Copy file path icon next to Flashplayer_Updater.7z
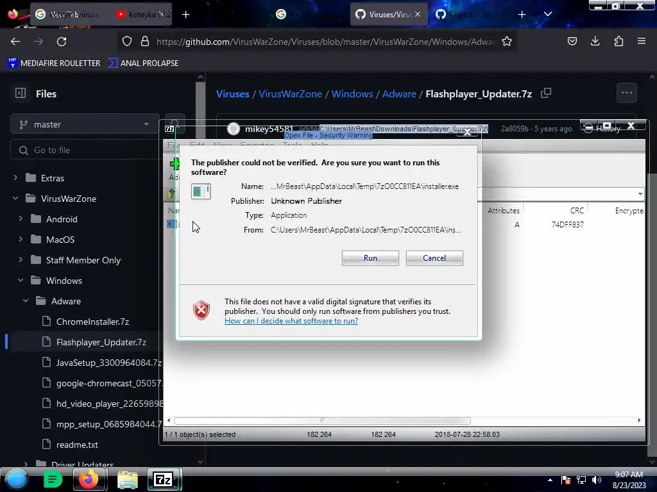The height and width of the screenshot is (492, 657). (546, 94)
